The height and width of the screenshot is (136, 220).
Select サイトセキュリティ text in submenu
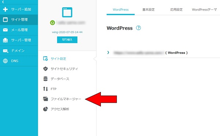click(64, 69)
